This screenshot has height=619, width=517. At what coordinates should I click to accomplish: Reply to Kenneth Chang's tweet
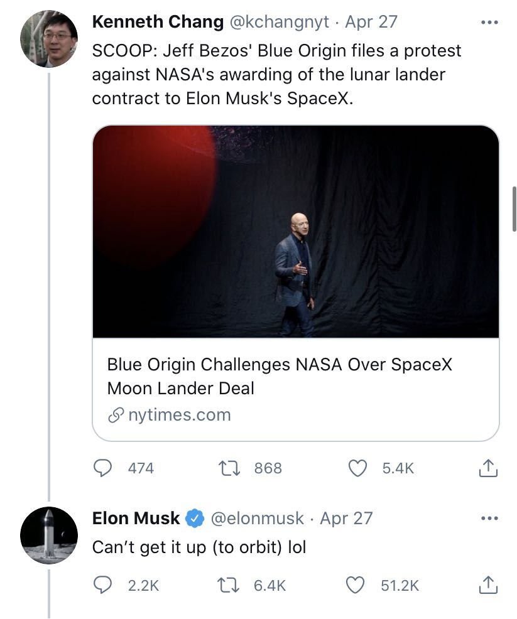coord(103,468)
